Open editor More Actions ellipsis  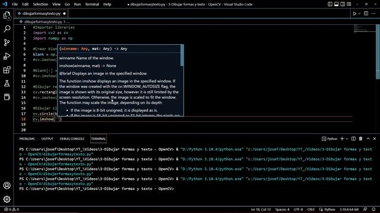[373, 14]
